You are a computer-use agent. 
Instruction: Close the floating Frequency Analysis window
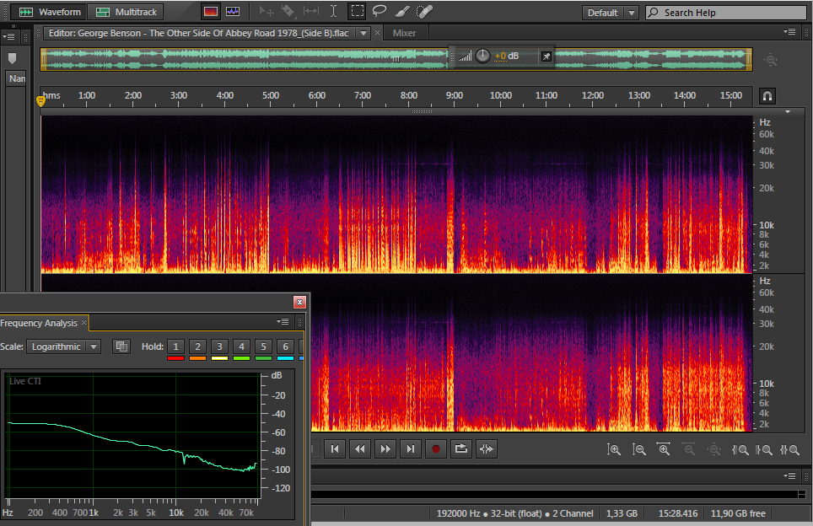[299, 302]
